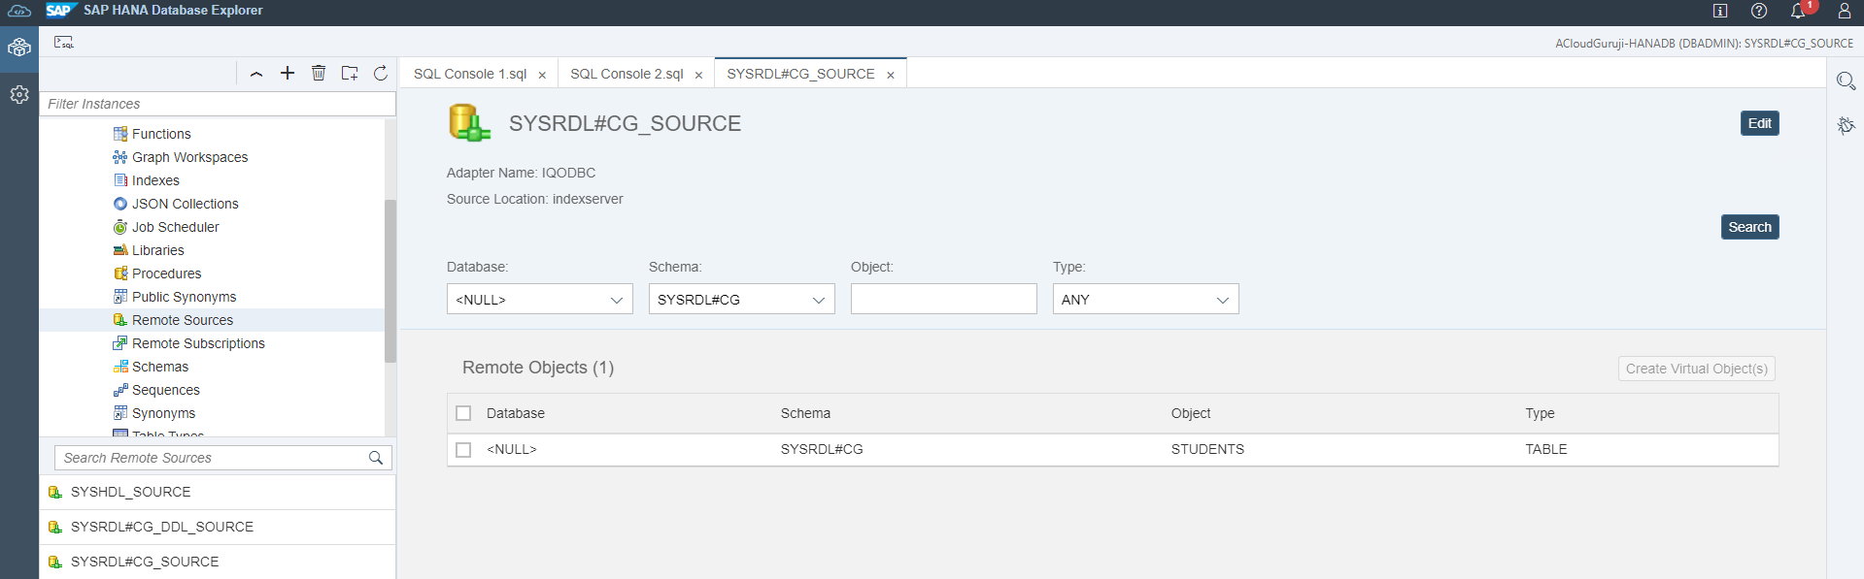Viewport: 1864px width, 579px height.
Task: Expand the Schema dropdown showing SYSRDL#CG
Action: point(741,300)
